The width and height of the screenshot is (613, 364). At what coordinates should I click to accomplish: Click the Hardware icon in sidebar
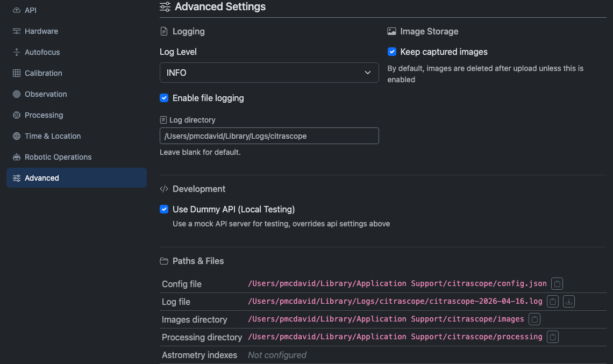tap(17, 31)
